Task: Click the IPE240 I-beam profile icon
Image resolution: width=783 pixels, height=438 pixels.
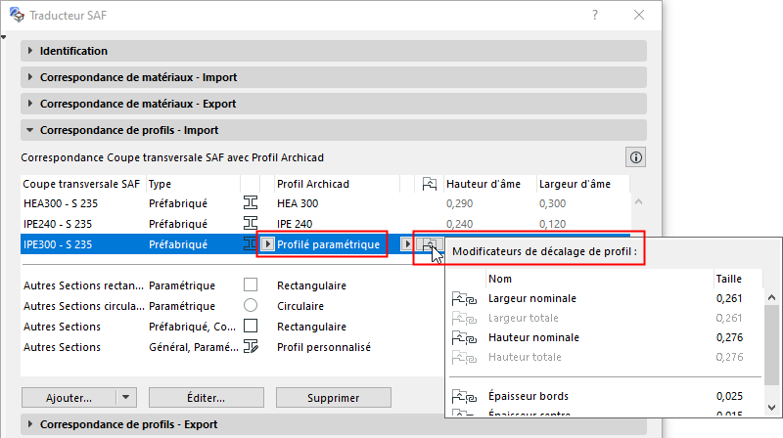Action: pyautogui.click(x=251, y=224)
